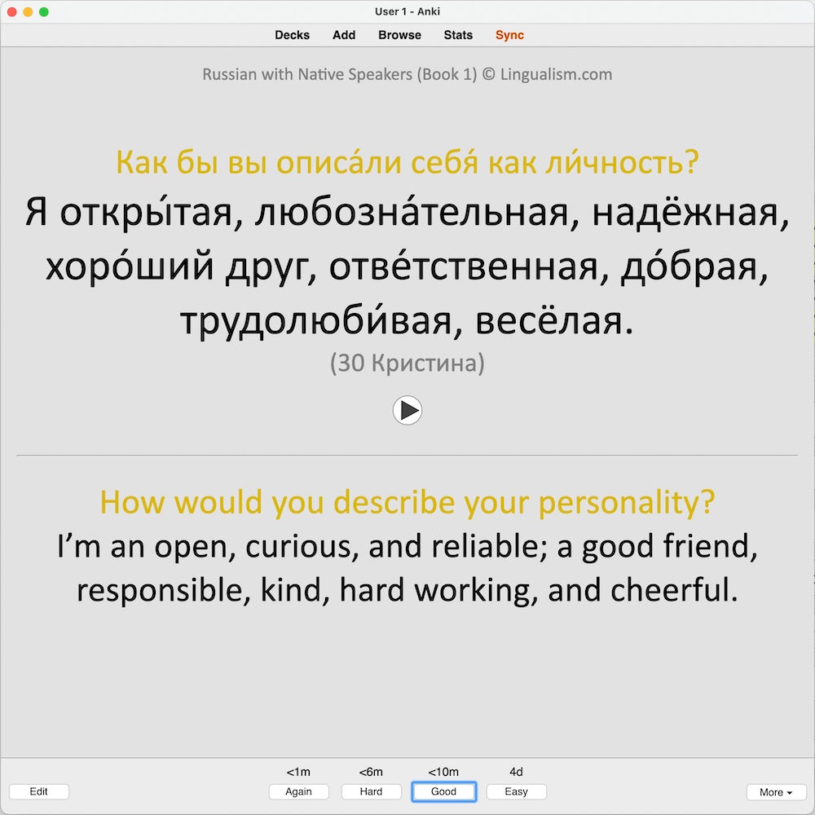Click the English "How would you describe" question

[x=407, y=502]
